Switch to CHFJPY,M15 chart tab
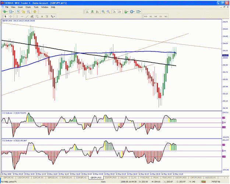The width and height of the screenshot is (230, 184). pyautogui.click(x=196, y=178)
